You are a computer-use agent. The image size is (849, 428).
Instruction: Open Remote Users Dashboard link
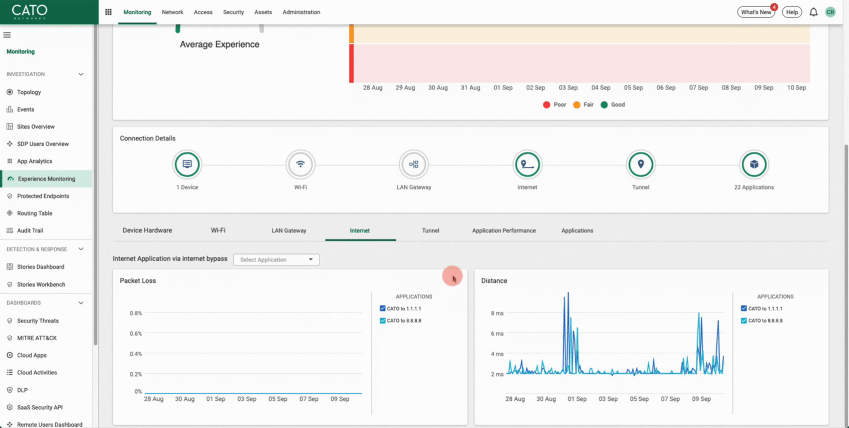click(50, 424)
